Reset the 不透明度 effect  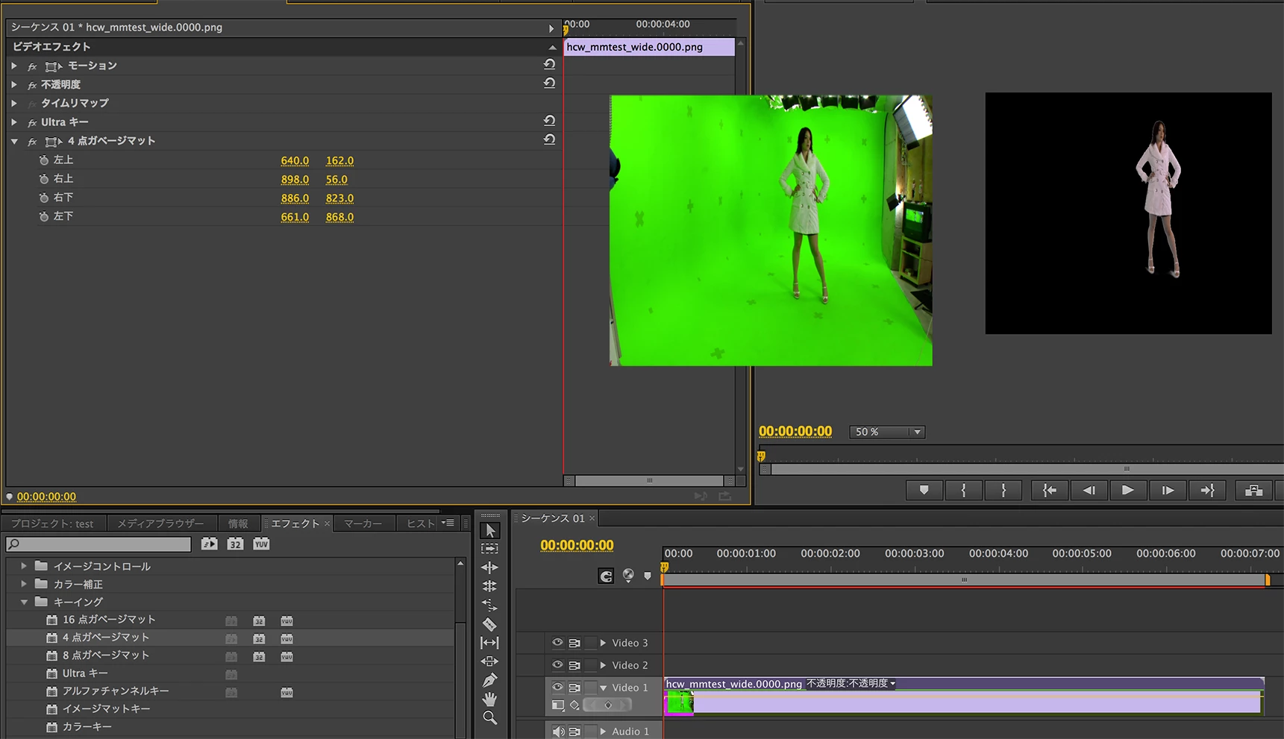tap(549, 84)
